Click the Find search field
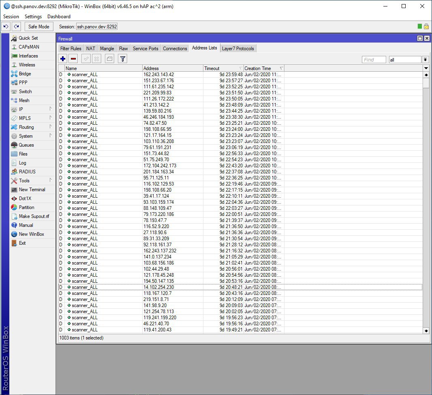The height and width of the screenshot is (395, 432). click(x=374, y=60)
